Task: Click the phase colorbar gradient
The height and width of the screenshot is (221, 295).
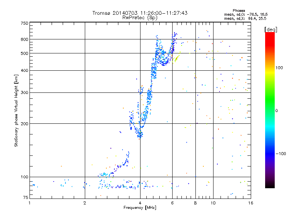Action: [270, 110]
